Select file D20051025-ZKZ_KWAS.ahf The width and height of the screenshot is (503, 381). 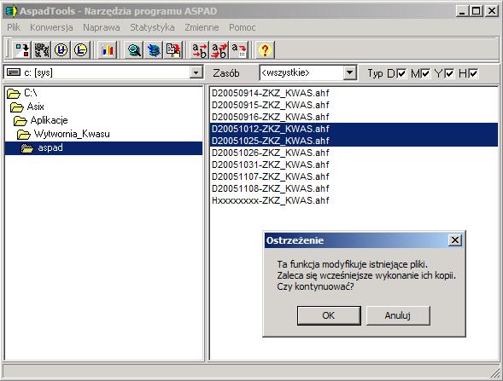(354, 141)
